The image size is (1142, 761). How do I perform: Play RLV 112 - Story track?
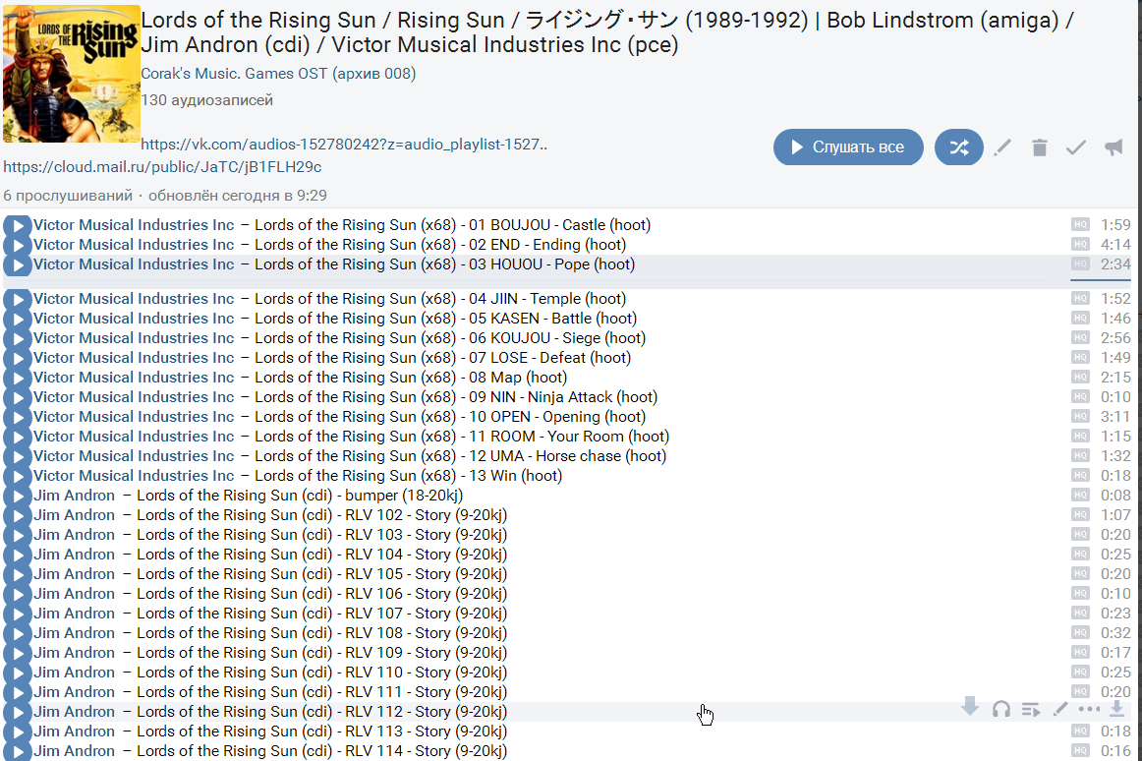click(18, 712)
